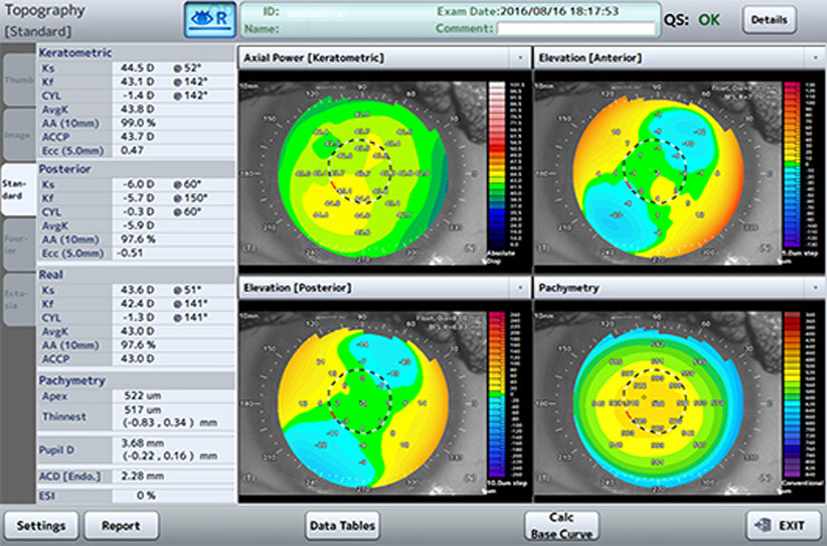Select Keratometric CYL value -1.4 D
The width and height of the screenshot is (827, 546).
137,95
